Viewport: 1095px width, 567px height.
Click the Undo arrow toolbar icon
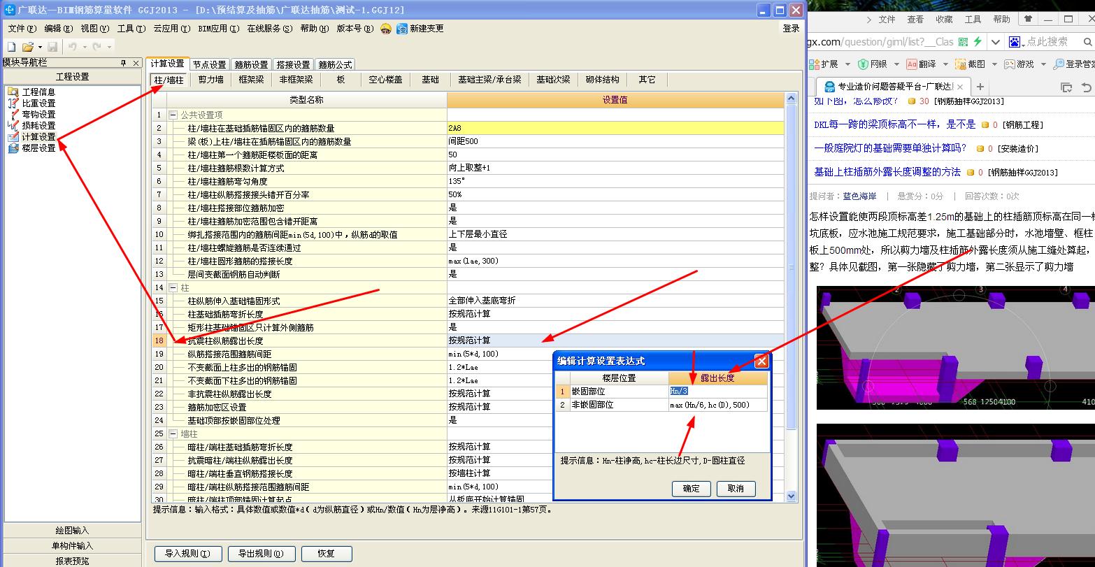[x=73, y=47]
